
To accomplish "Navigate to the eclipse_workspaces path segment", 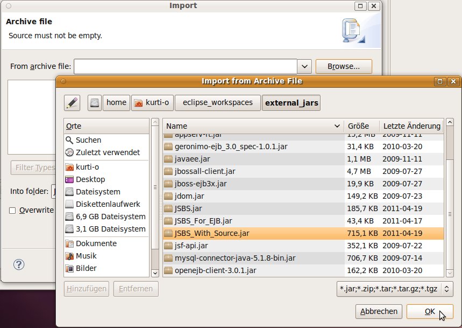I will click(217, 102).
